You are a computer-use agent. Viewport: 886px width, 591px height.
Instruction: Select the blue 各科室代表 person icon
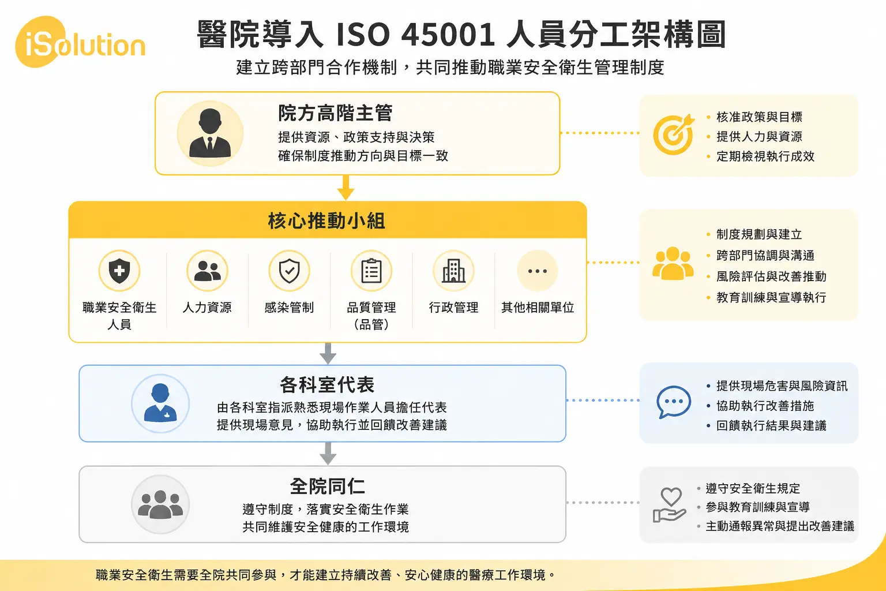click(160, 403)
